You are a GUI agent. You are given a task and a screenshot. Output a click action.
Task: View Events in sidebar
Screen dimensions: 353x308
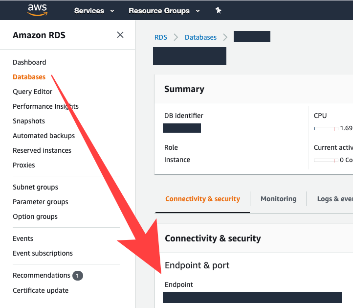tap(23, 238)
